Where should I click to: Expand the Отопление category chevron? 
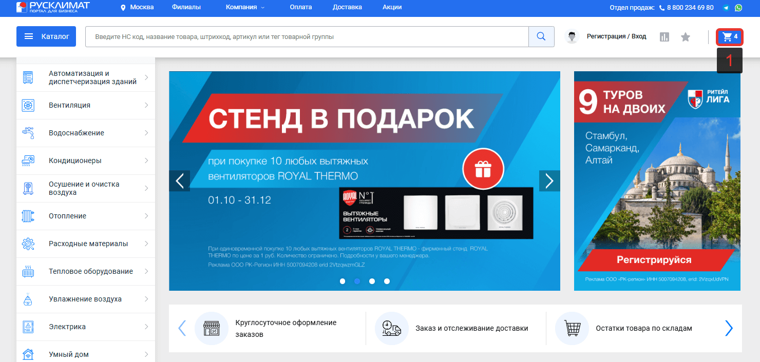(146, 216)
